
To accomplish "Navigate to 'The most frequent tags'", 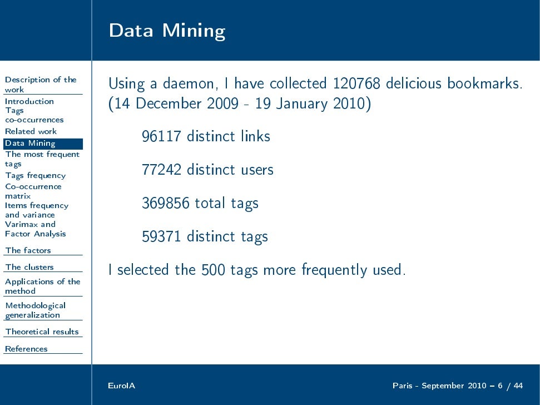I will [x=42, y=159].
